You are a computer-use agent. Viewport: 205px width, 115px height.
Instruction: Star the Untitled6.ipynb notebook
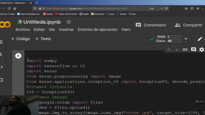click(x=69, y=22)
